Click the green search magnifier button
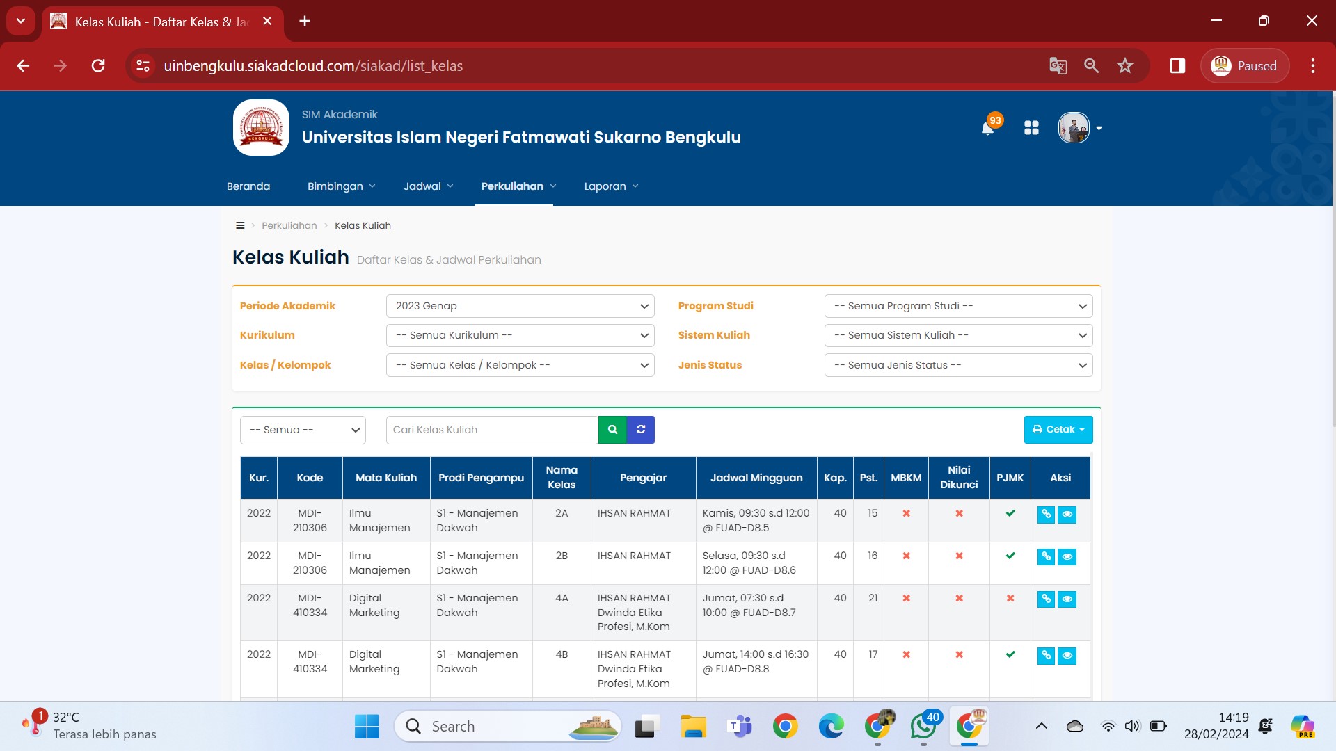The width and height of the screenshot is (1336, 751). click(x=612, y=430)
